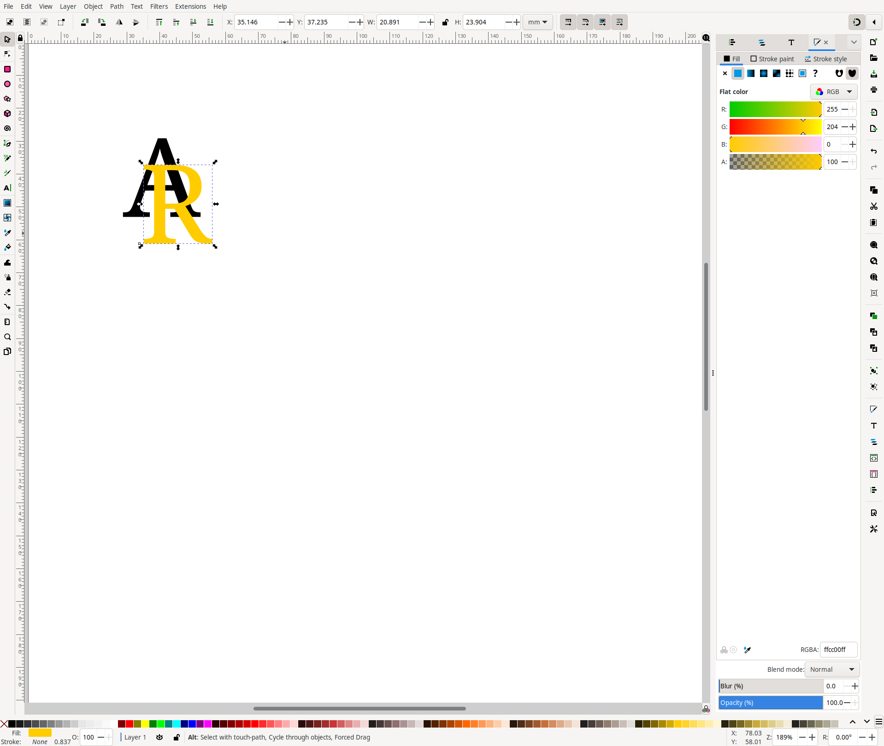The width and height of the screenshot is (884, 746).
Task: Open the 3D Box tool
Action: [x=7, y=113]
